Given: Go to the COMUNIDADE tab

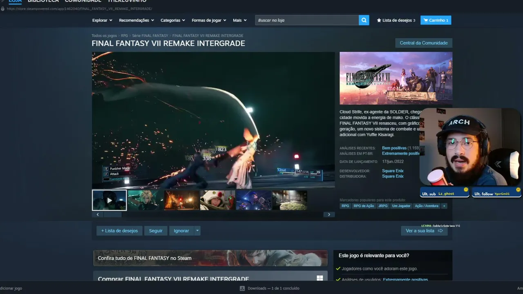Looking at the screenshot, I should tap(83, 1).
